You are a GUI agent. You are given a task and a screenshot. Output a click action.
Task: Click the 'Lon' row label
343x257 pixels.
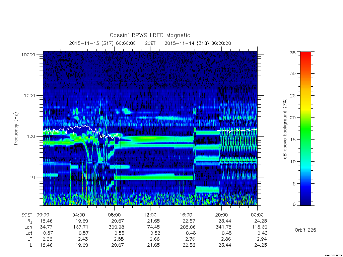[x=28, y=227]
